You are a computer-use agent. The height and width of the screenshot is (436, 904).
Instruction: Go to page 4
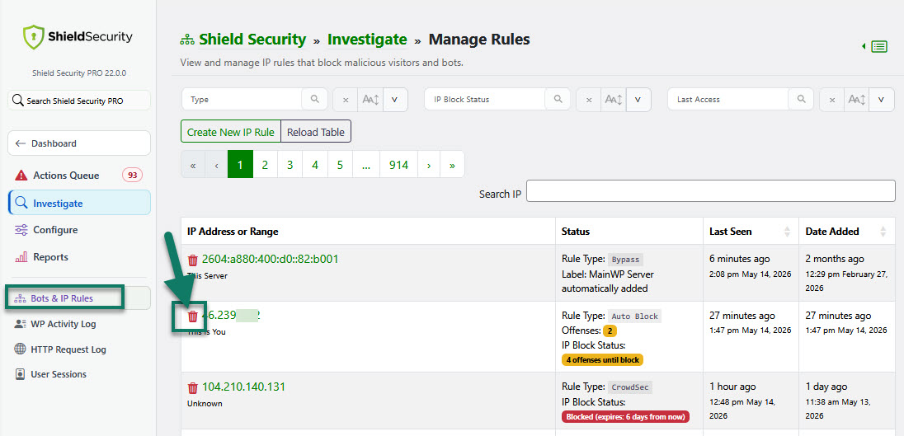pos(315,165)
